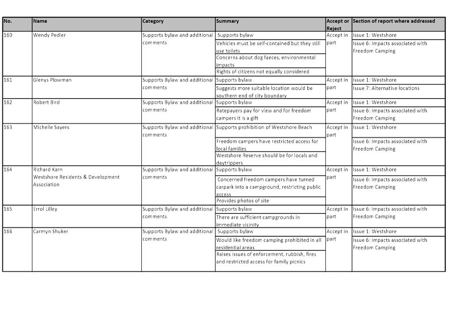Click 'Issue 1: Westshore' in row 166
The image size is (454, 313).
pyautogui.click(x=399, y=232)
